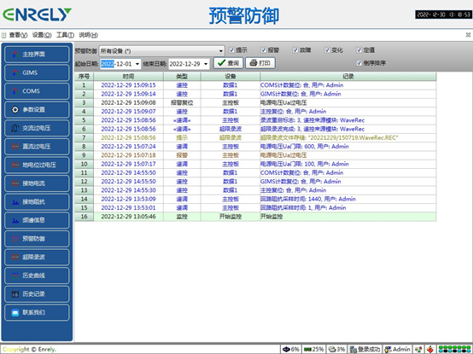
Task: Click the 记录 column header
Action: [348, 77]
